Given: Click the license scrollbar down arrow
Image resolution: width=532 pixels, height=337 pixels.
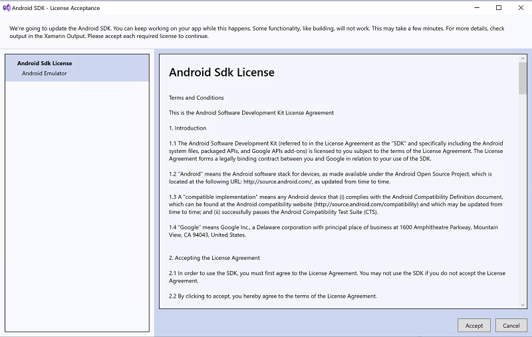Looking at the screenshot, I should [x=523, y=304].
